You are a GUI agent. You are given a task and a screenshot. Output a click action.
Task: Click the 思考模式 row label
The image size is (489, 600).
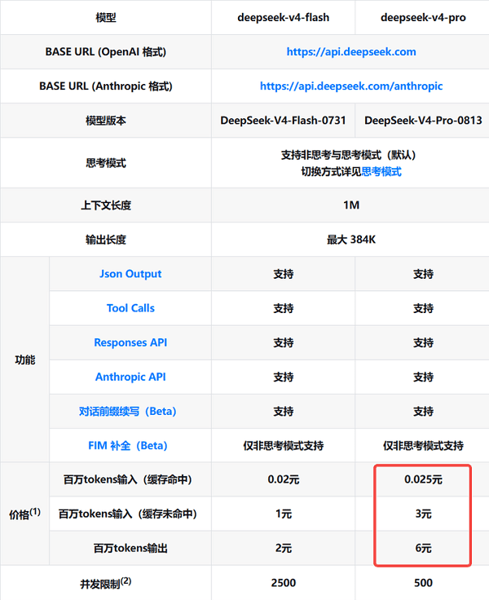[x=106, y=163]
